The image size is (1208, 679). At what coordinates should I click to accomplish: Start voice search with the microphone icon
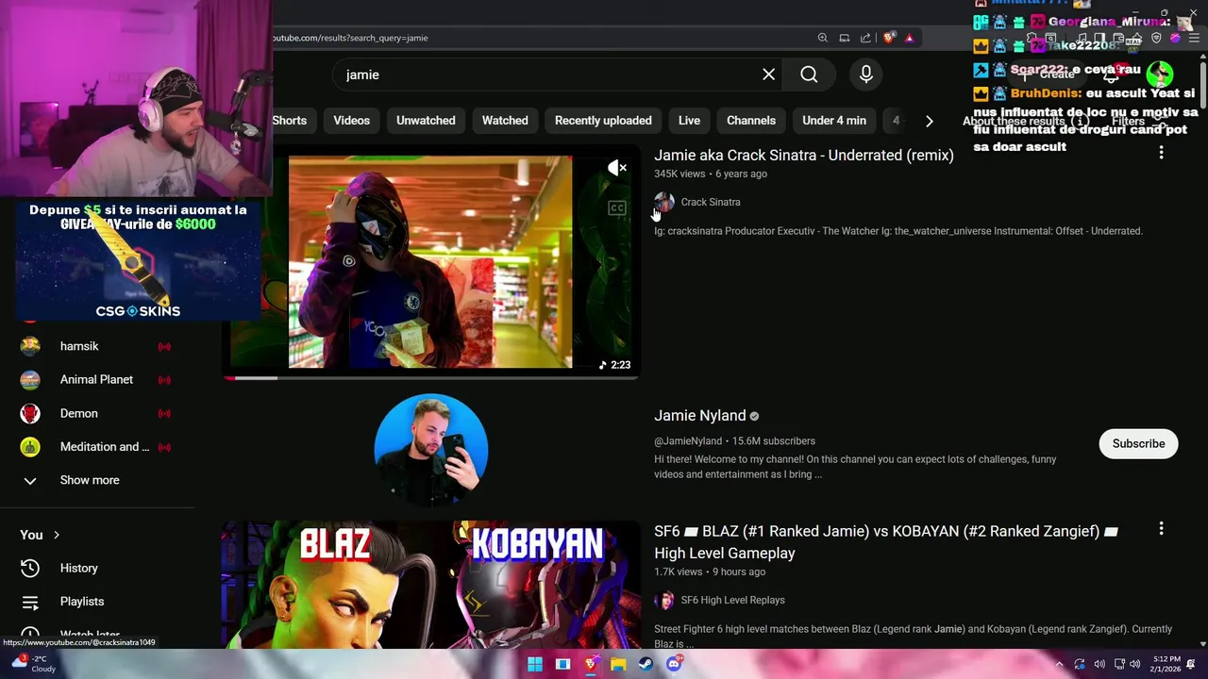tap(865, 75)
